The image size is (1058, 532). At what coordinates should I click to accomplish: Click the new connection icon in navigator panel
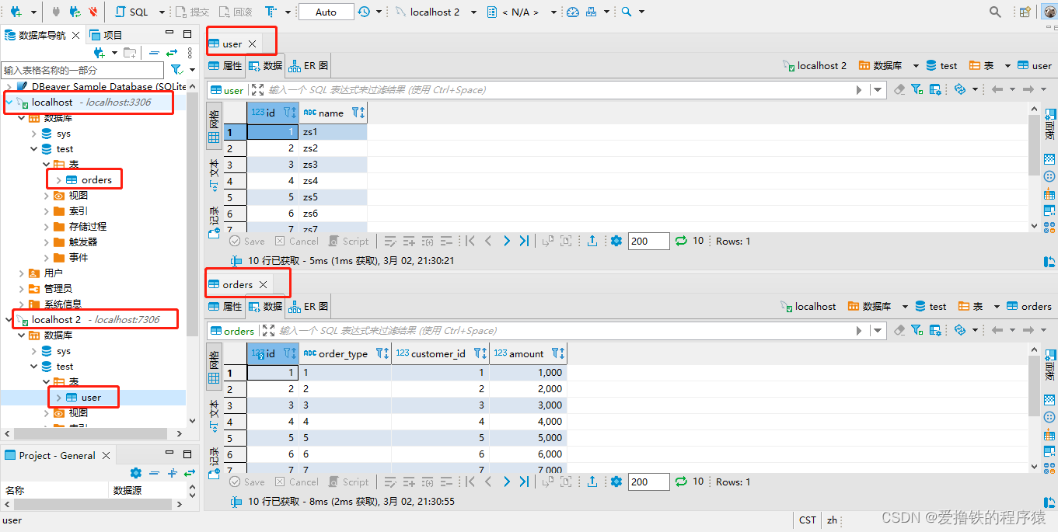click(x=100, y=53)
